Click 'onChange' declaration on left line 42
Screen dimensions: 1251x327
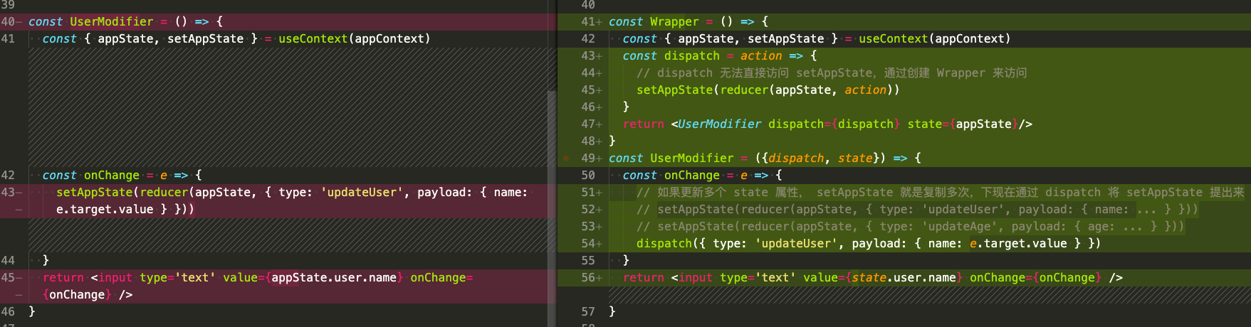pos(112,176)
